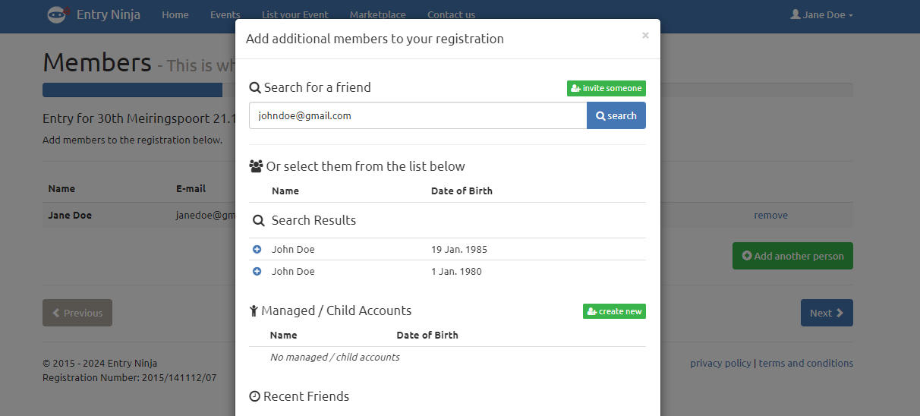This screenshot has height=416, width=920.
Task: Open the Contact us page
Action: click(451, 14)
